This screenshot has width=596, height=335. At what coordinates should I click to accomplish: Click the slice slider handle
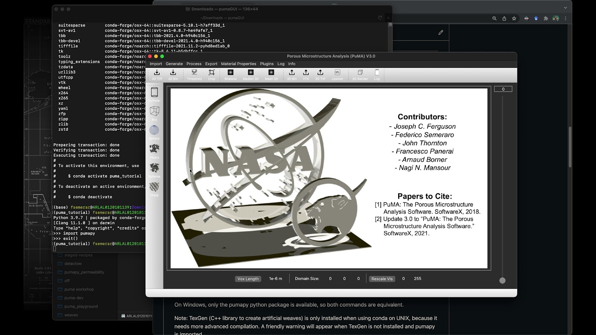(502, 281)
